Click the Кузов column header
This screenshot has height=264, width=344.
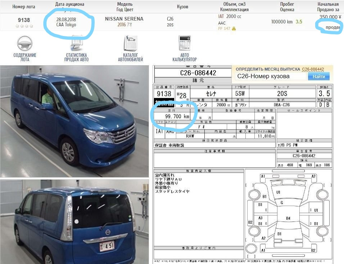click(x=182, y=7)
